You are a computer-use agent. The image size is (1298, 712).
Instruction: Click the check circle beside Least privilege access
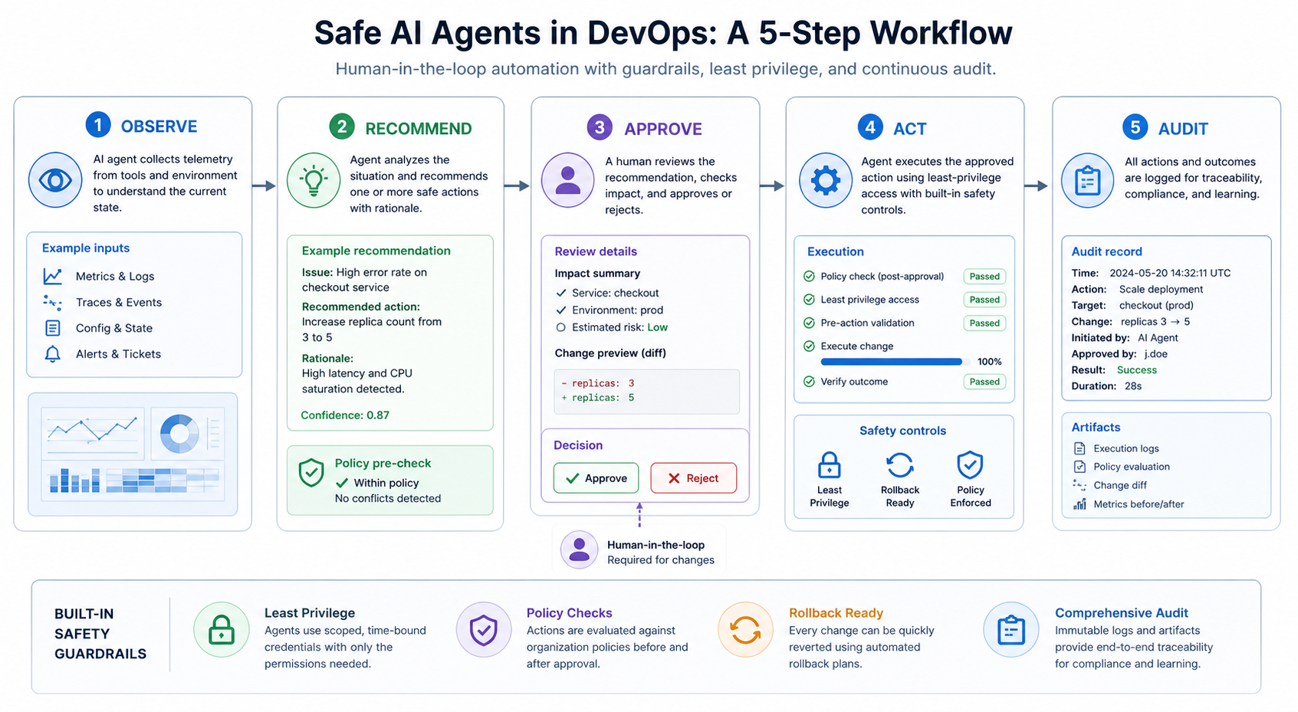[x=809, y=300]
